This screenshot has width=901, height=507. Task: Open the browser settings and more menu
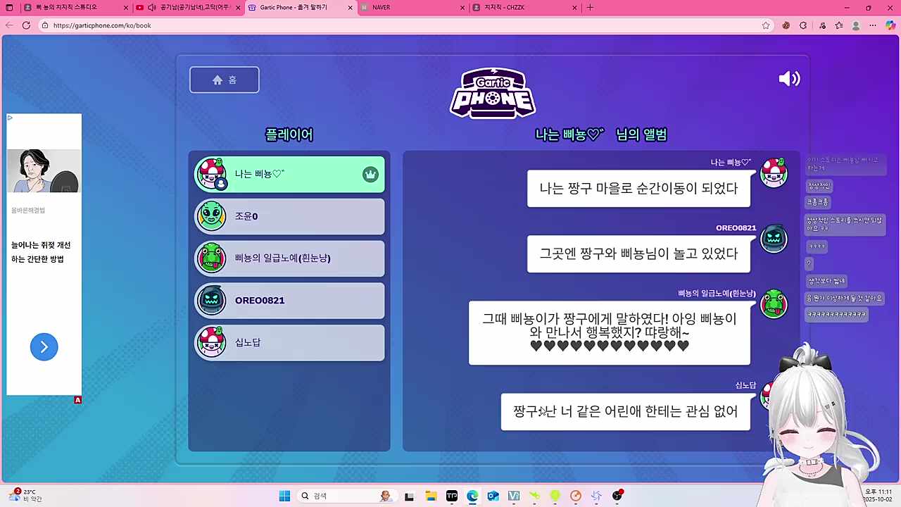[873, 25]
